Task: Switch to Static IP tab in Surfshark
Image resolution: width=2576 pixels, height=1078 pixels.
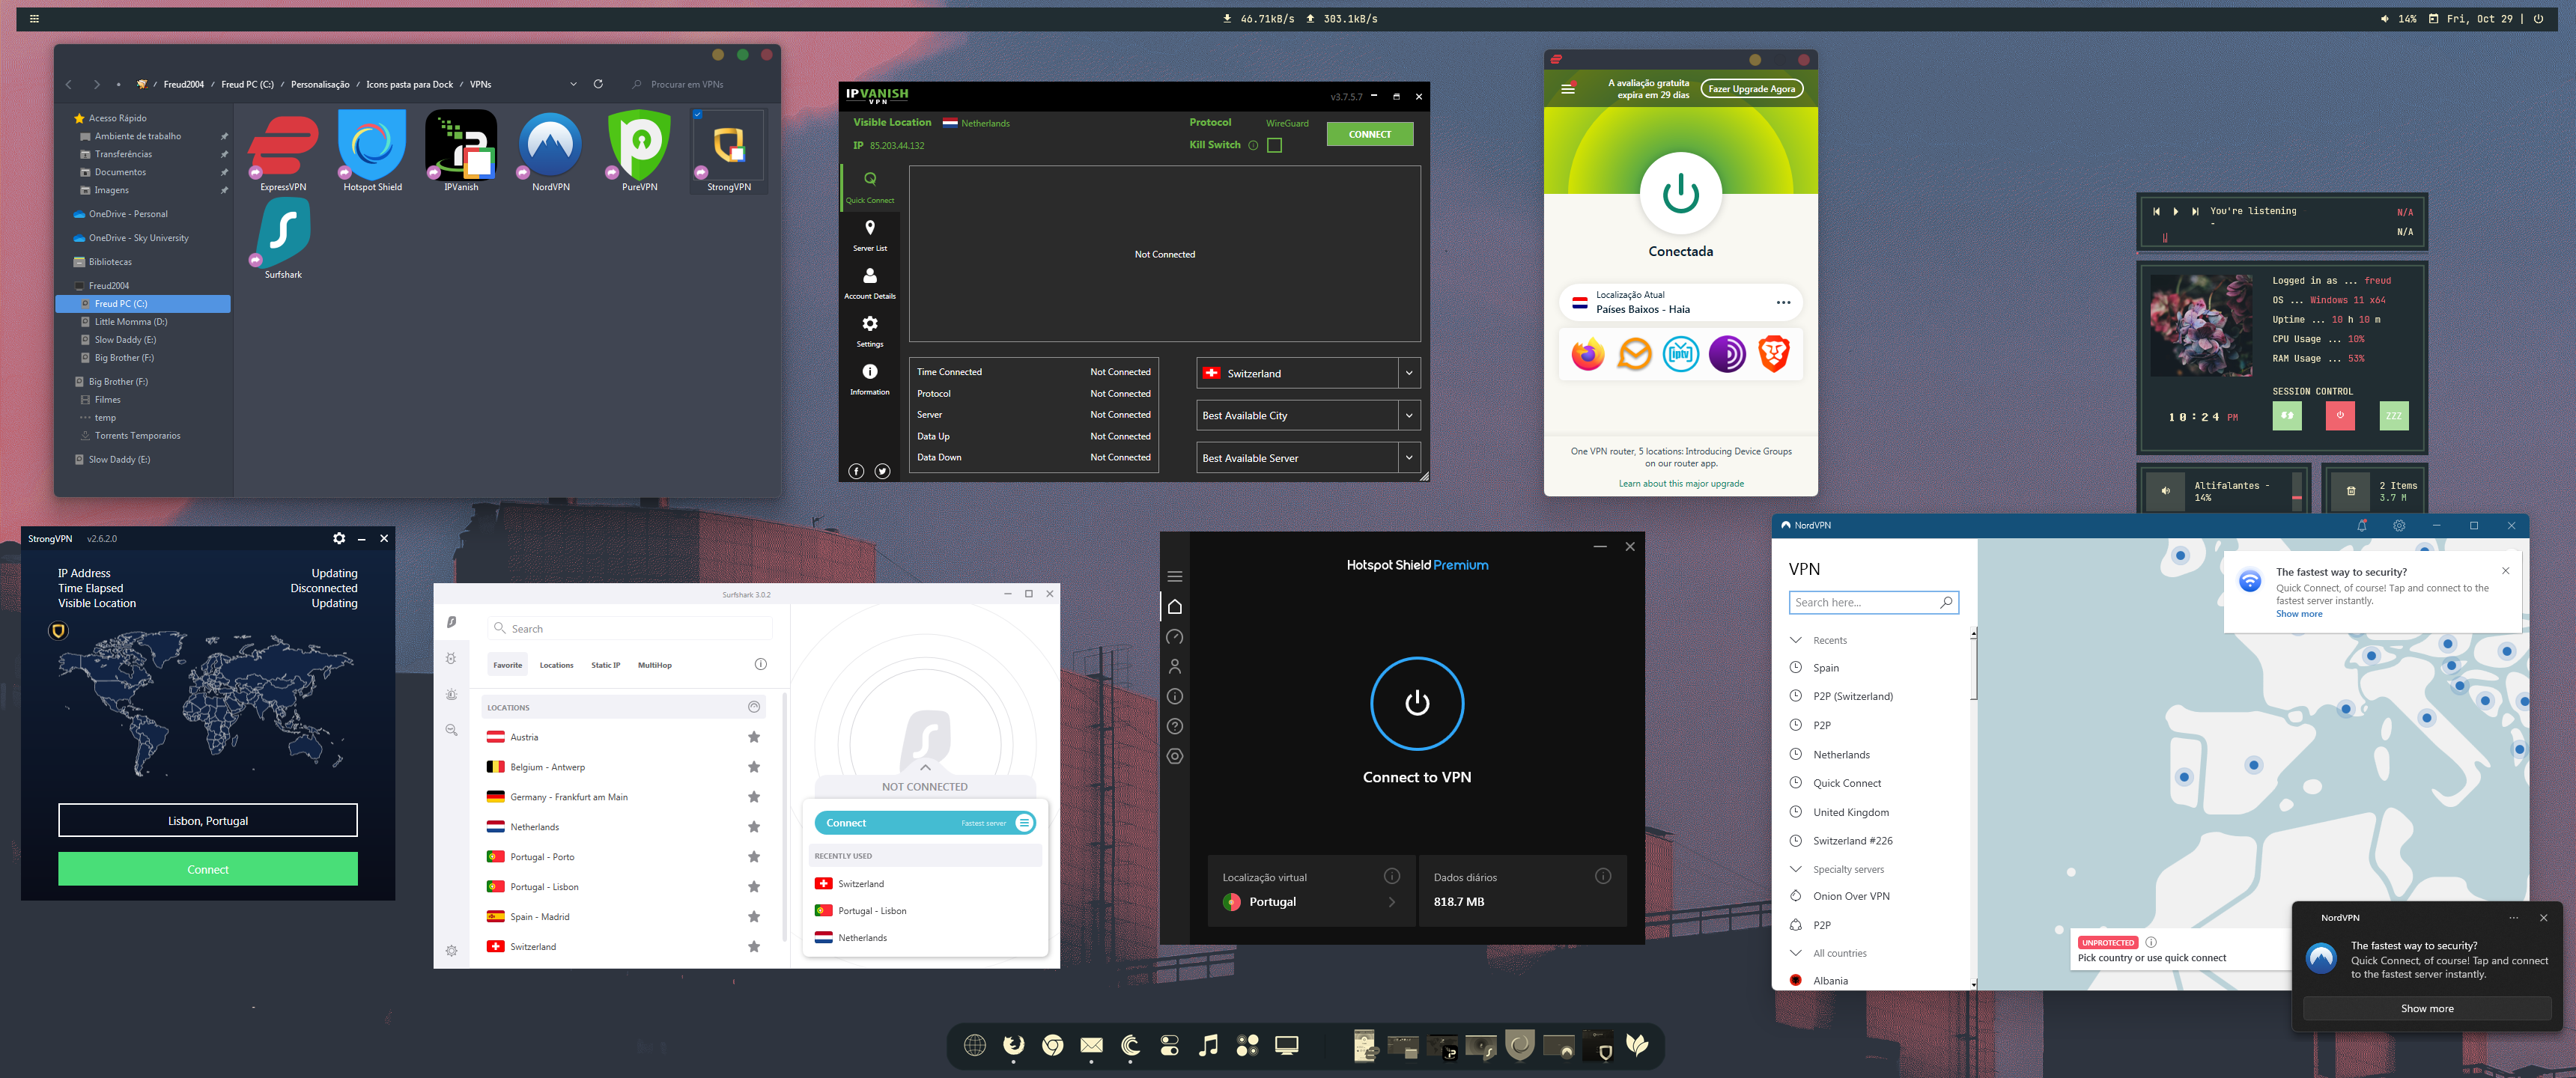Action: tap(605, 665)
